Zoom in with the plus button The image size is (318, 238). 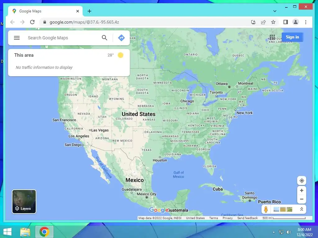pos(302,191)
